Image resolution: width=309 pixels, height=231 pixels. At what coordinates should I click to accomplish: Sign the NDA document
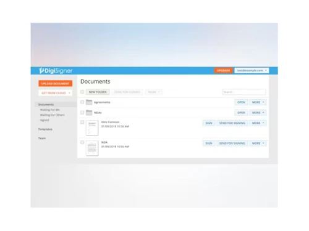click(209, 144)
